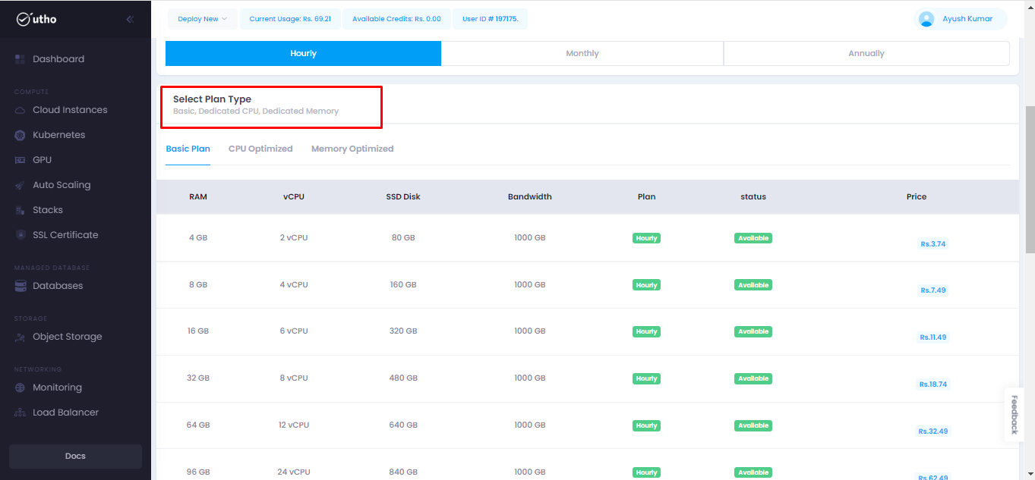1035x480 pixels.
Task: Click the Kubernetes wheel icon
Action: [x=20, y=135]
